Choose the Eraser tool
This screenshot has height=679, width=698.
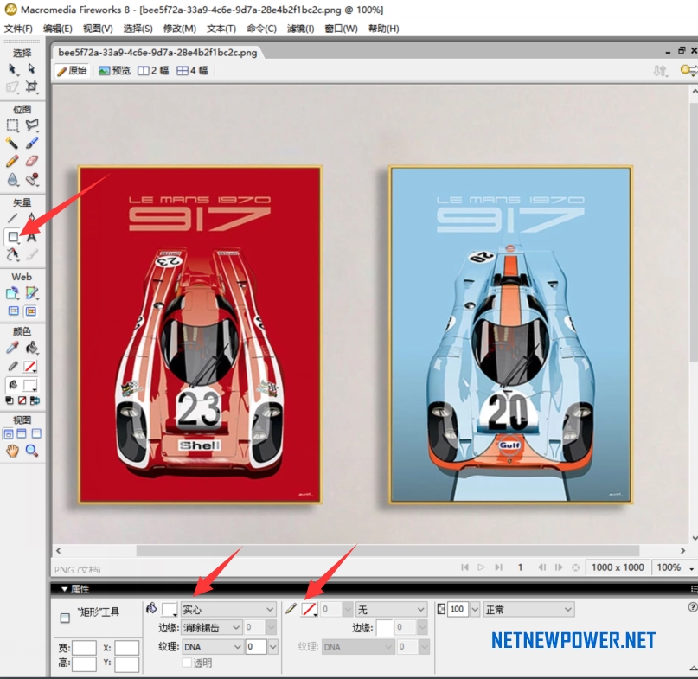click(32, 161)
